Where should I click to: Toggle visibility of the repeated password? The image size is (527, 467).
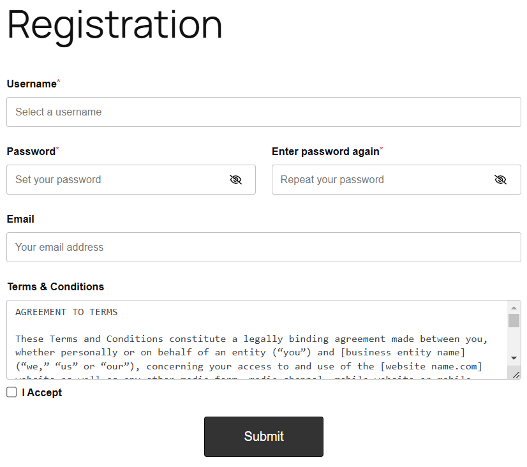(x=501, y=180)
